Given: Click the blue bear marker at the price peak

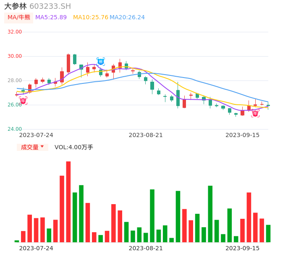Looking at the screenshot, I should [101, 62].
